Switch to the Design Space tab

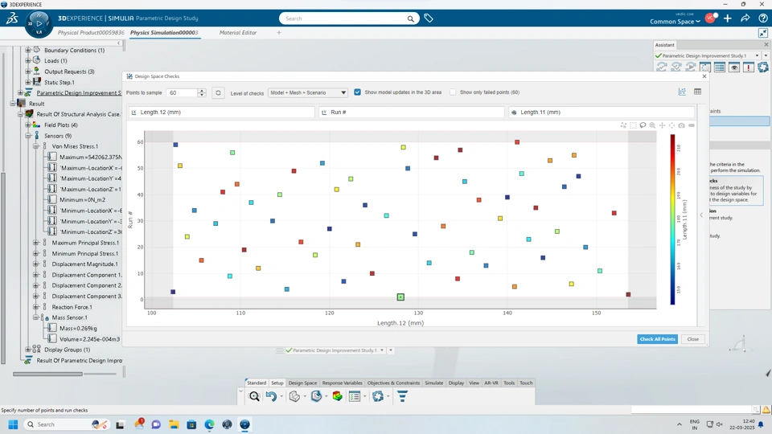(302, 383)
